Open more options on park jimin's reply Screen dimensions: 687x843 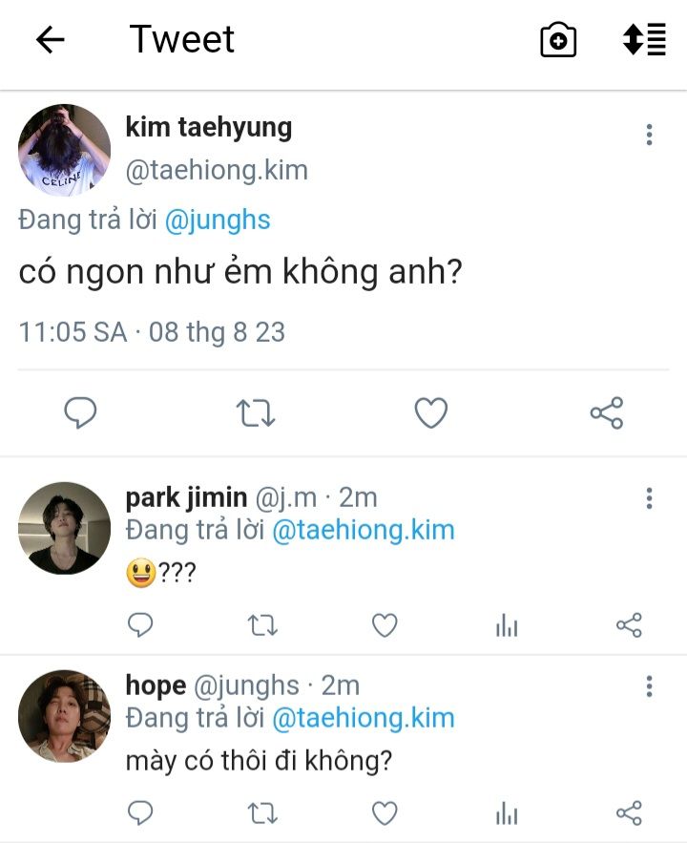point(649,498)
